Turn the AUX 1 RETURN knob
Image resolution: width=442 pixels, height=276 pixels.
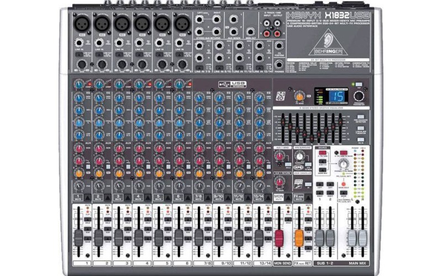280,182
